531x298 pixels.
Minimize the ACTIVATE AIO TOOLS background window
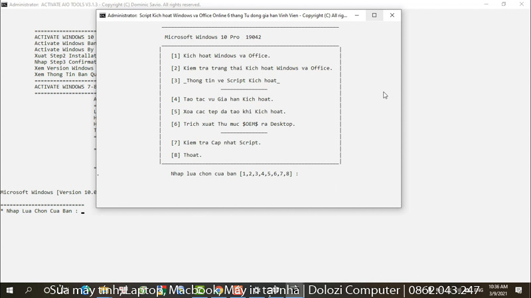pos(485,4)
